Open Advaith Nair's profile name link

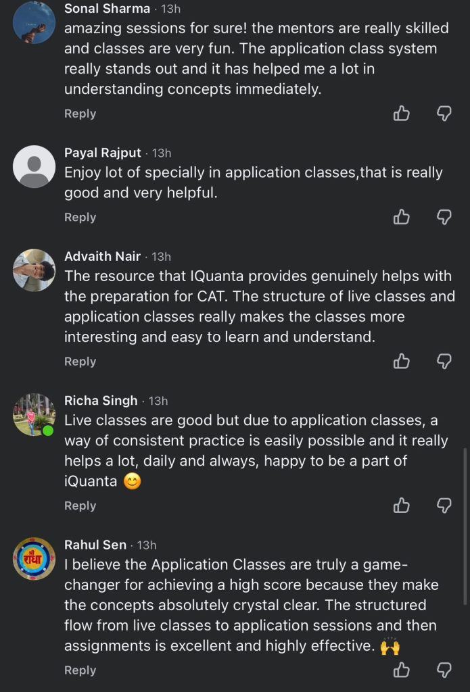tap(102, 256)
